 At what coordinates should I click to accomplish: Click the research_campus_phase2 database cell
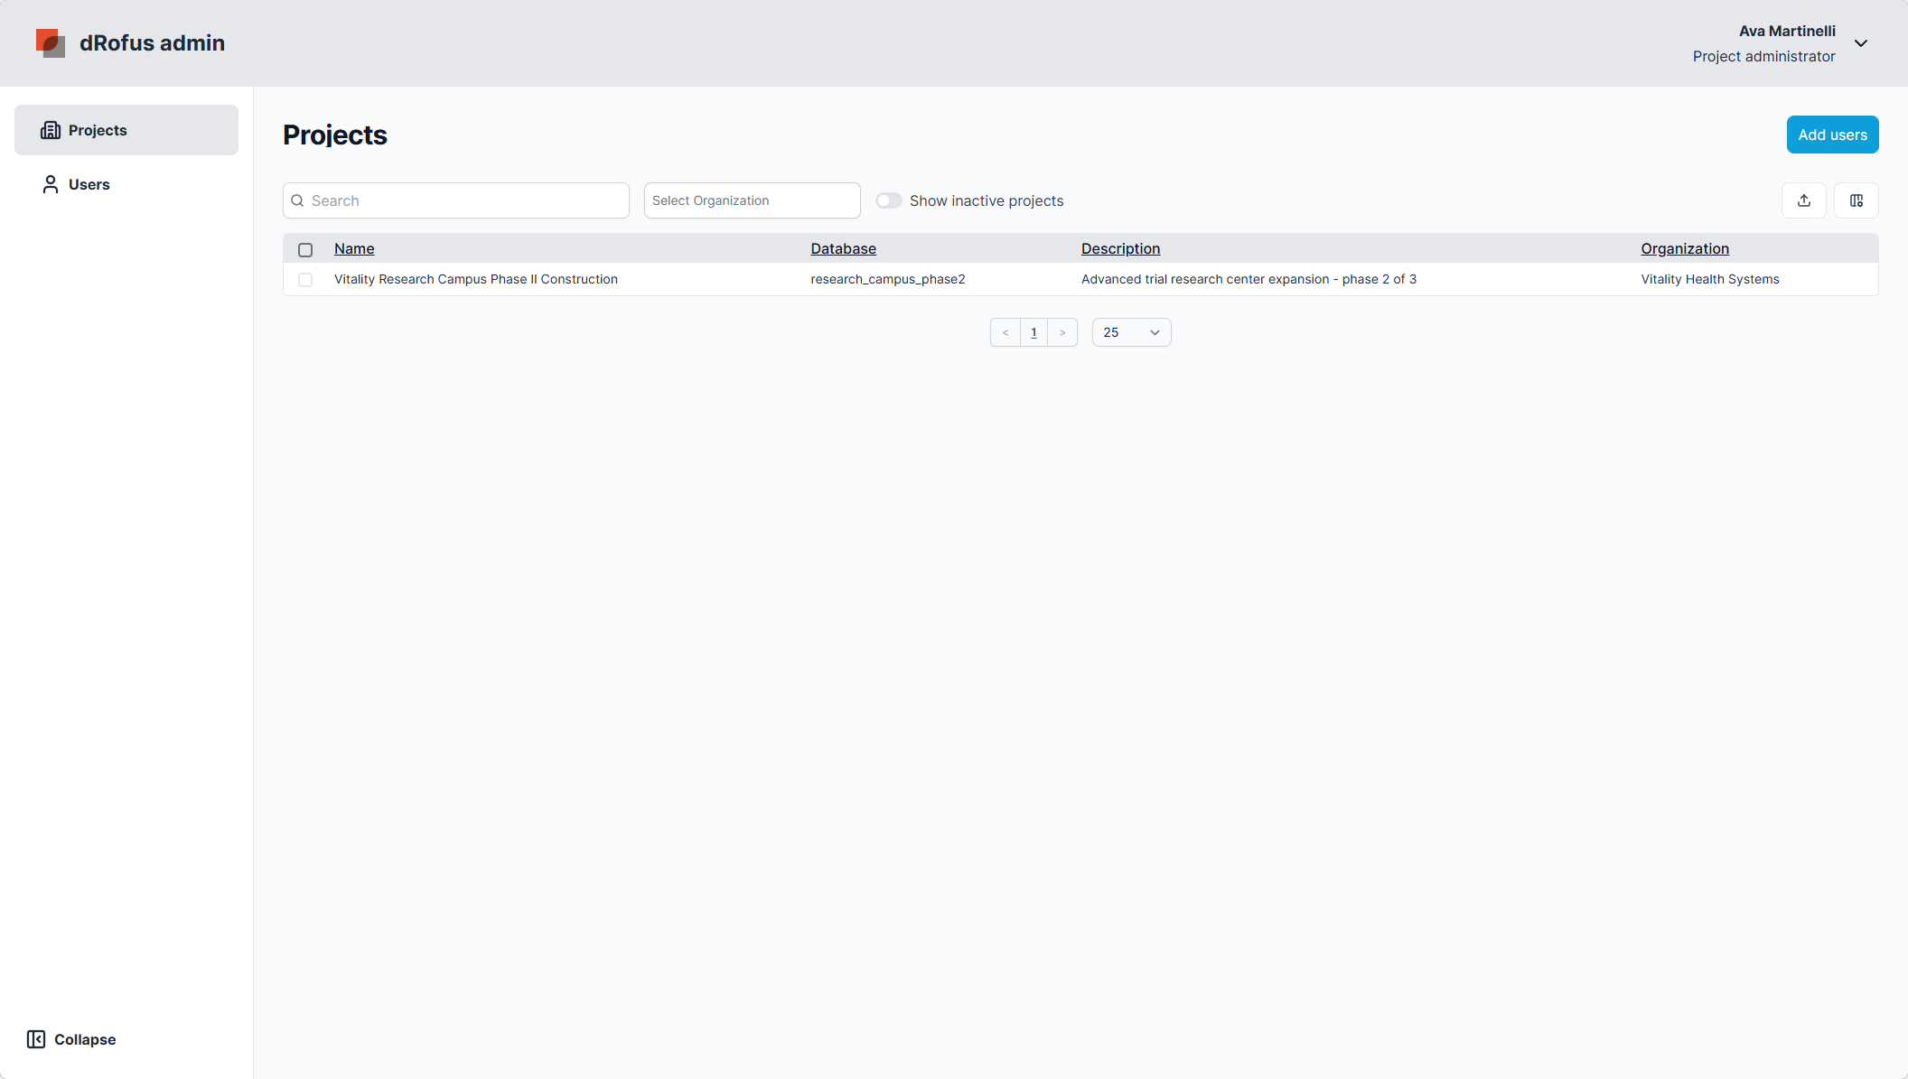tap(888, 279)
